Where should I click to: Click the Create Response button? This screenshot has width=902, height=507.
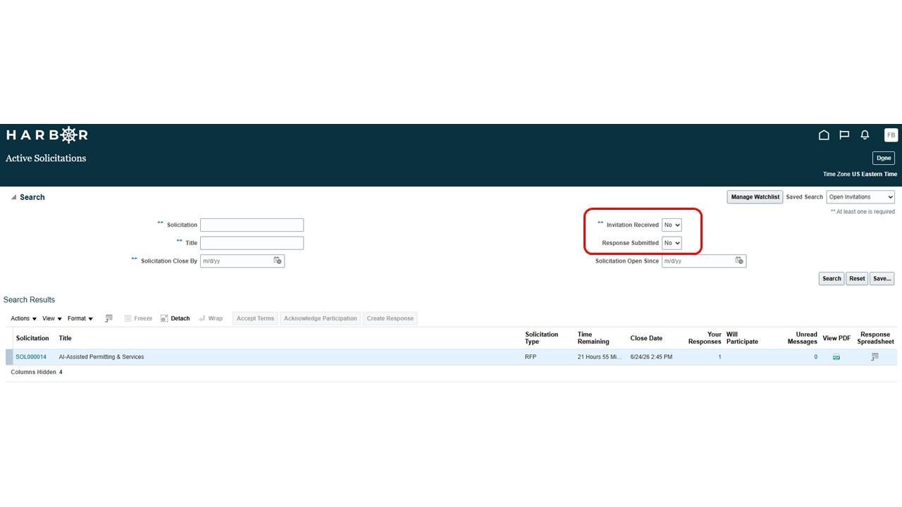tap(390, 318)
